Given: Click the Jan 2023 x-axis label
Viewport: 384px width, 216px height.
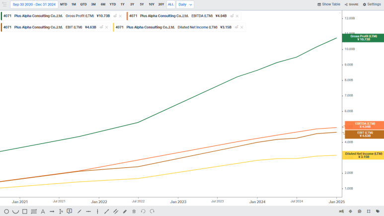Looking at the screenshot, I should pyautogui.click(x=178, y=202).
